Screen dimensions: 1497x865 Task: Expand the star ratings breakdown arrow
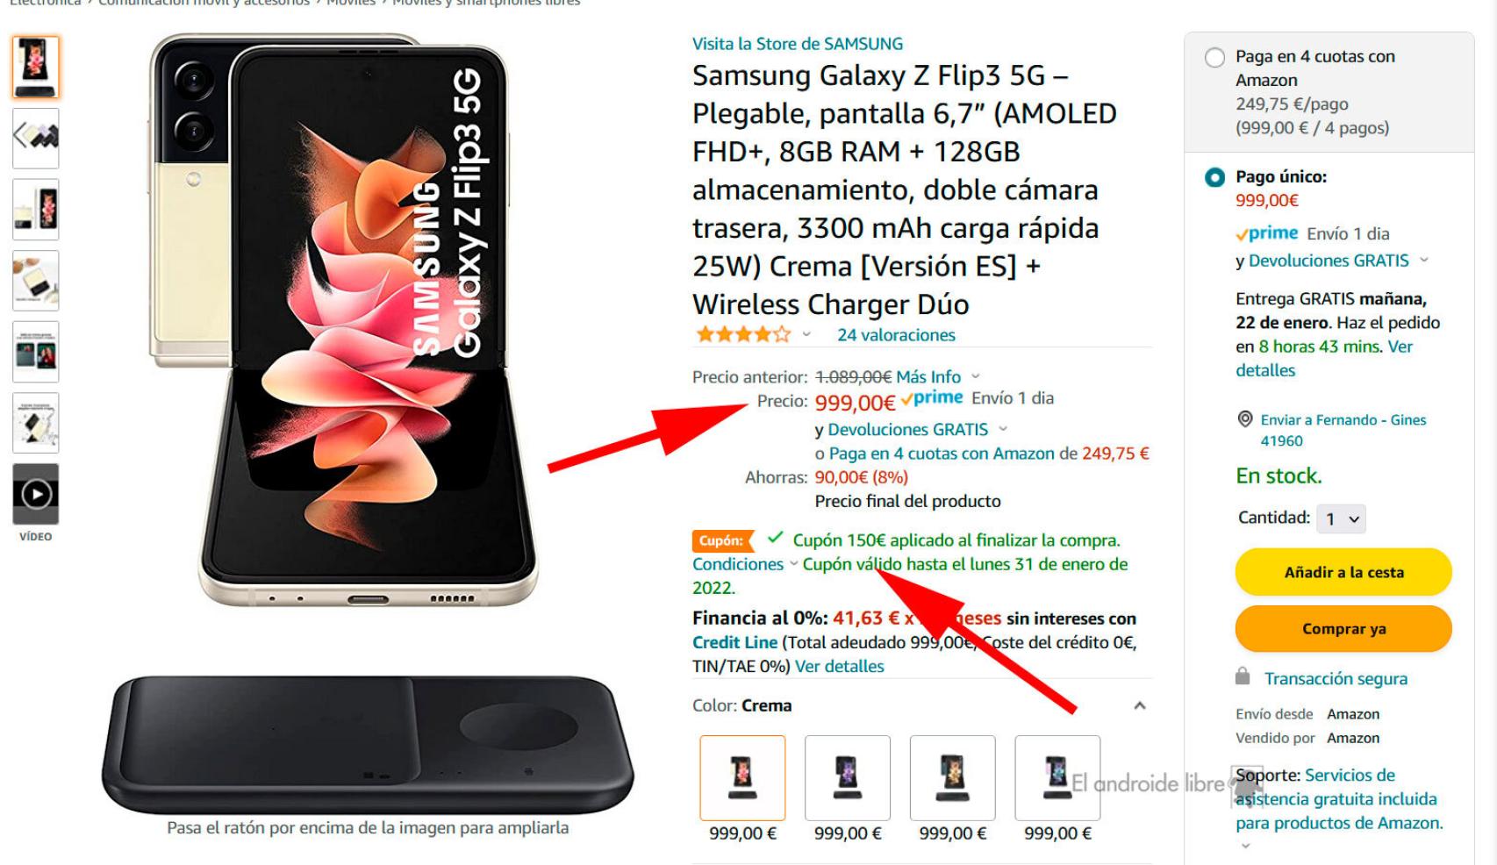pyautogui.click(x=806, y=335)
